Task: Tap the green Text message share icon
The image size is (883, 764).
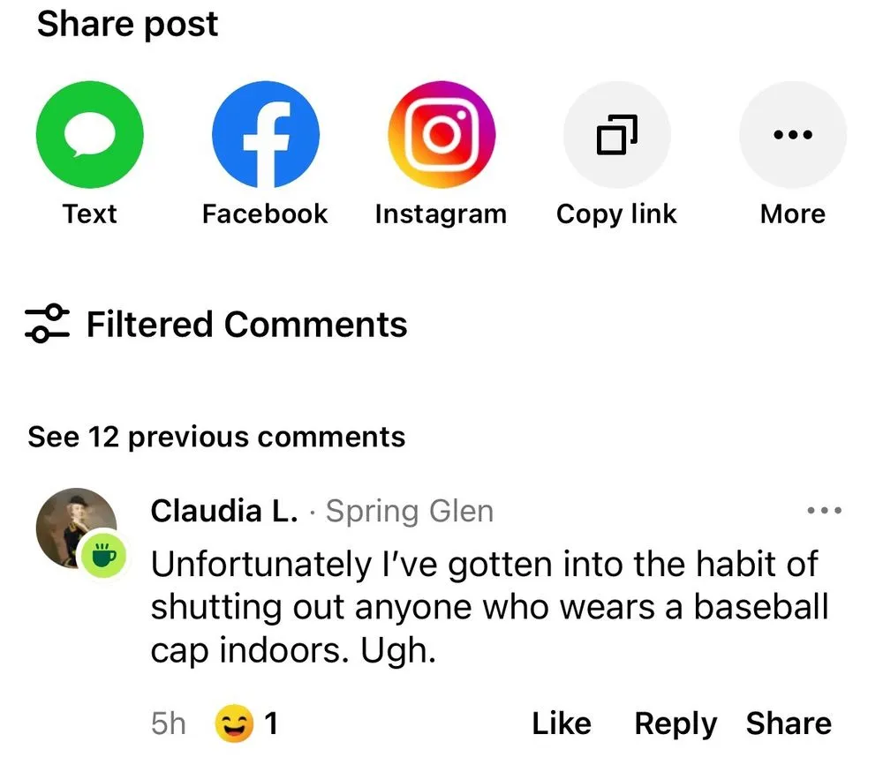Action: [89, 135]
